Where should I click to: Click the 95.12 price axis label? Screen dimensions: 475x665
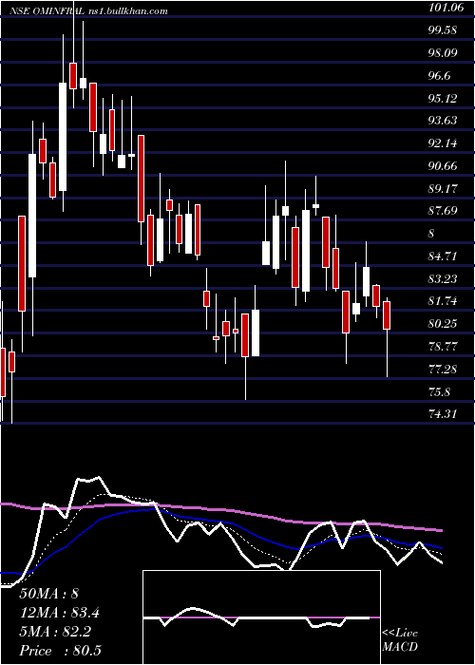point(443,98)
